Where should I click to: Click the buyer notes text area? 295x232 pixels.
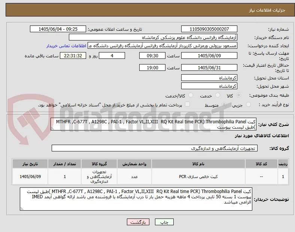[136, 199]
